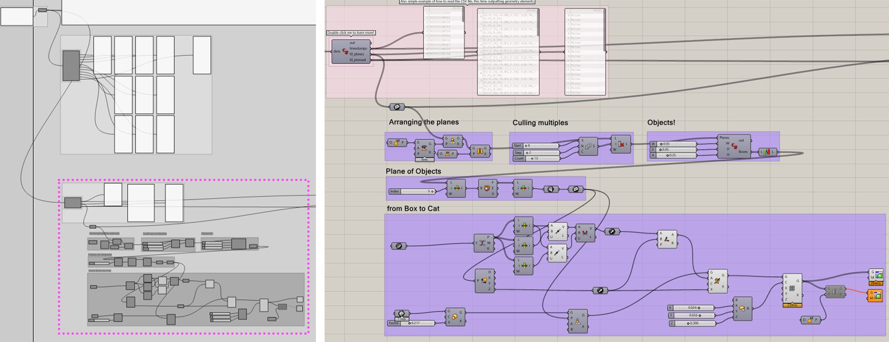The width and height of the screenshot is (889, 342).
Task: Select the Orient component with person icon
Action: [453, 141]
